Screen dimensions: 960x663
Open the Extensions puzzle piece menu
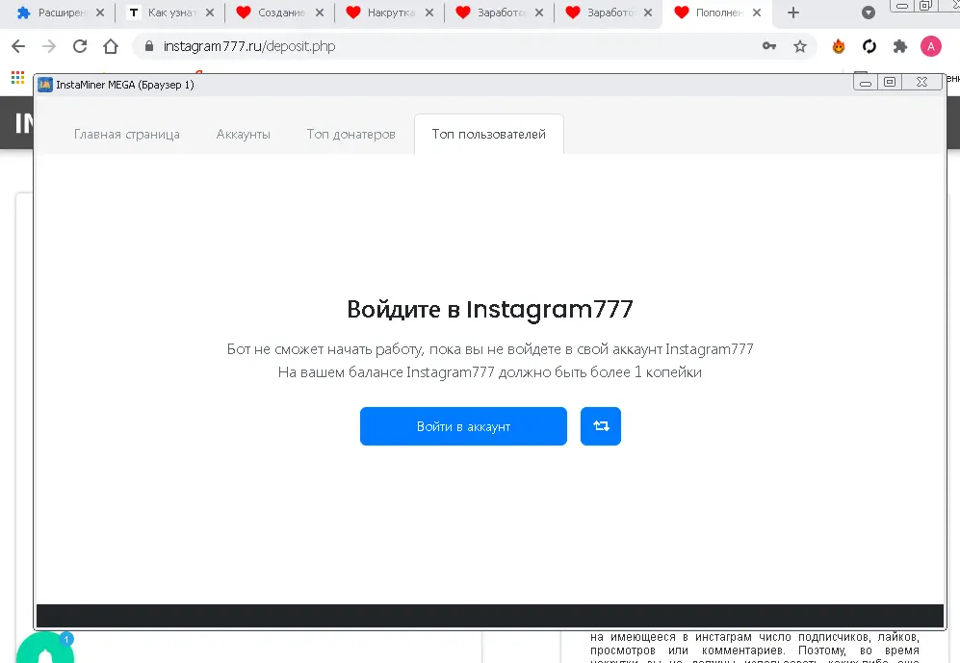(x=900, y=46)
